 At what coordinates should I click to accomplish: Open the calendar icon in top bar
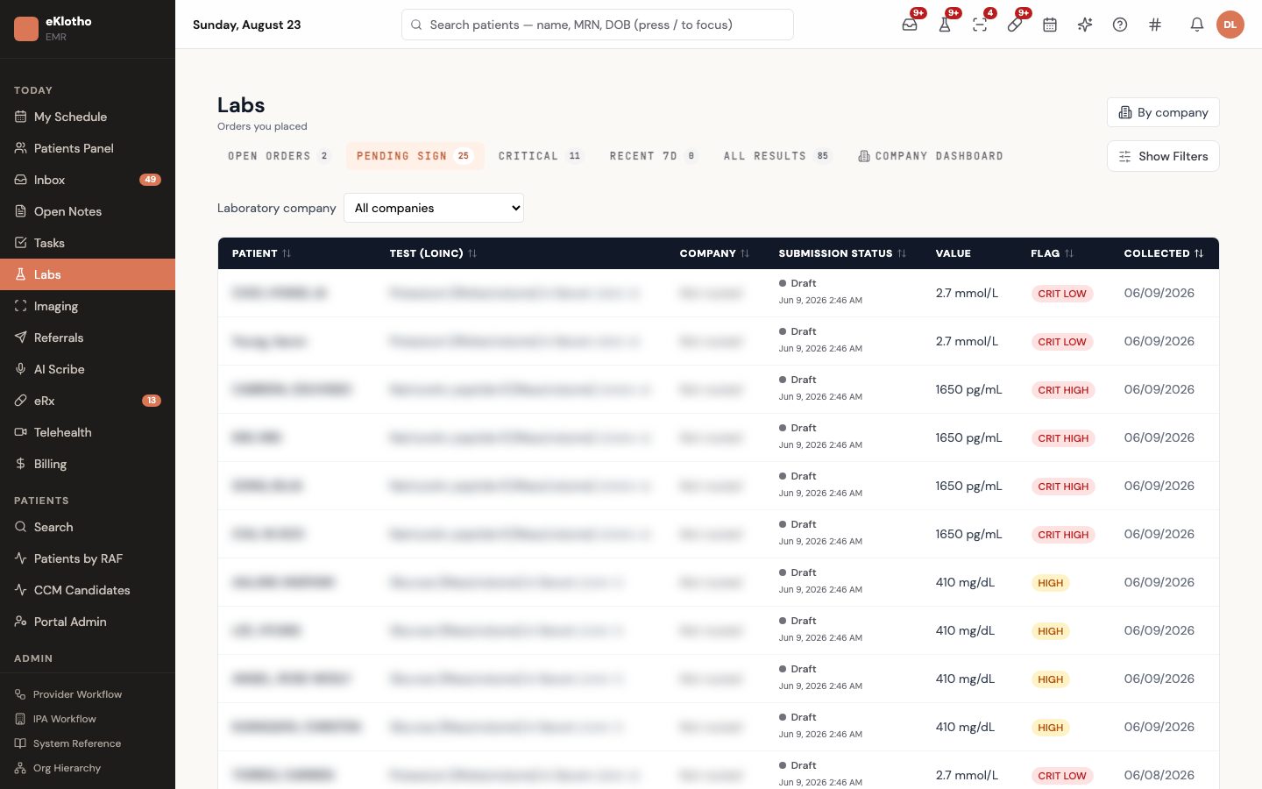(x=1050, y=25)
